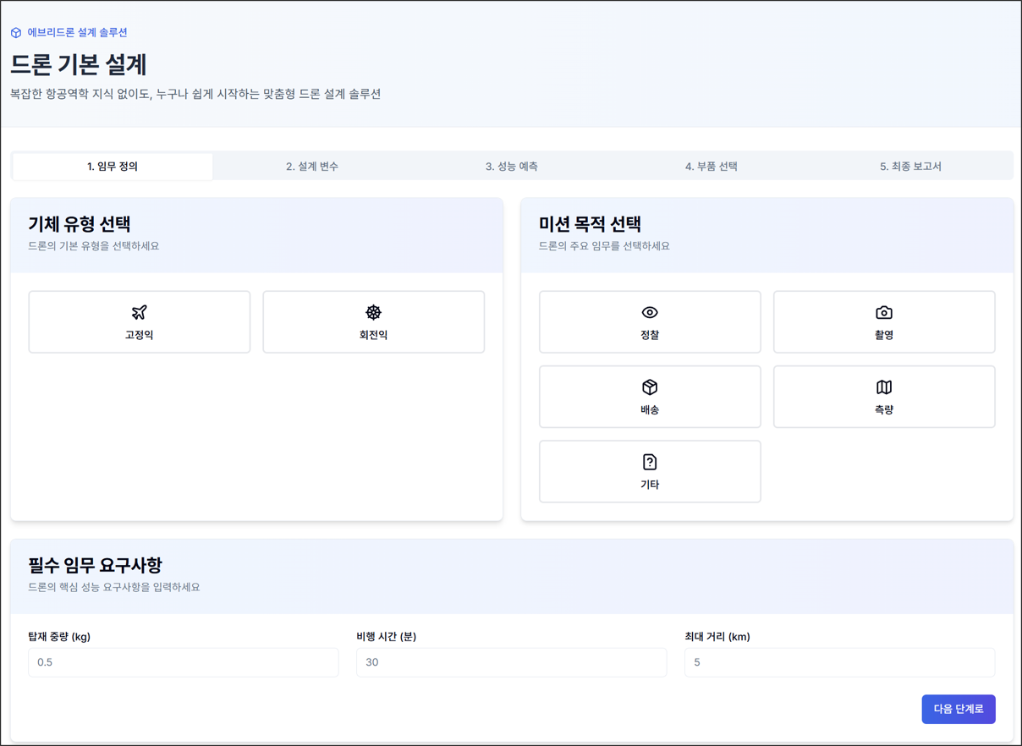Open the 3. 성능 예측 tab
Screen dimensions: 1022x746
pos(512,167)
